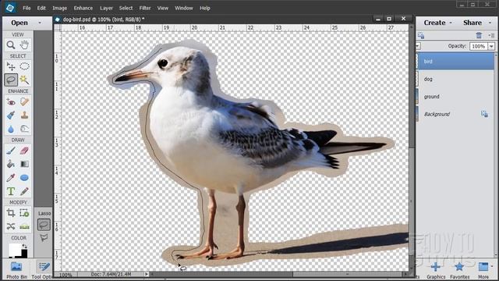Image resolution: width=499 pixels, height=281 pixels.
Task: Open the Help menu
Action: pos(205,9)
